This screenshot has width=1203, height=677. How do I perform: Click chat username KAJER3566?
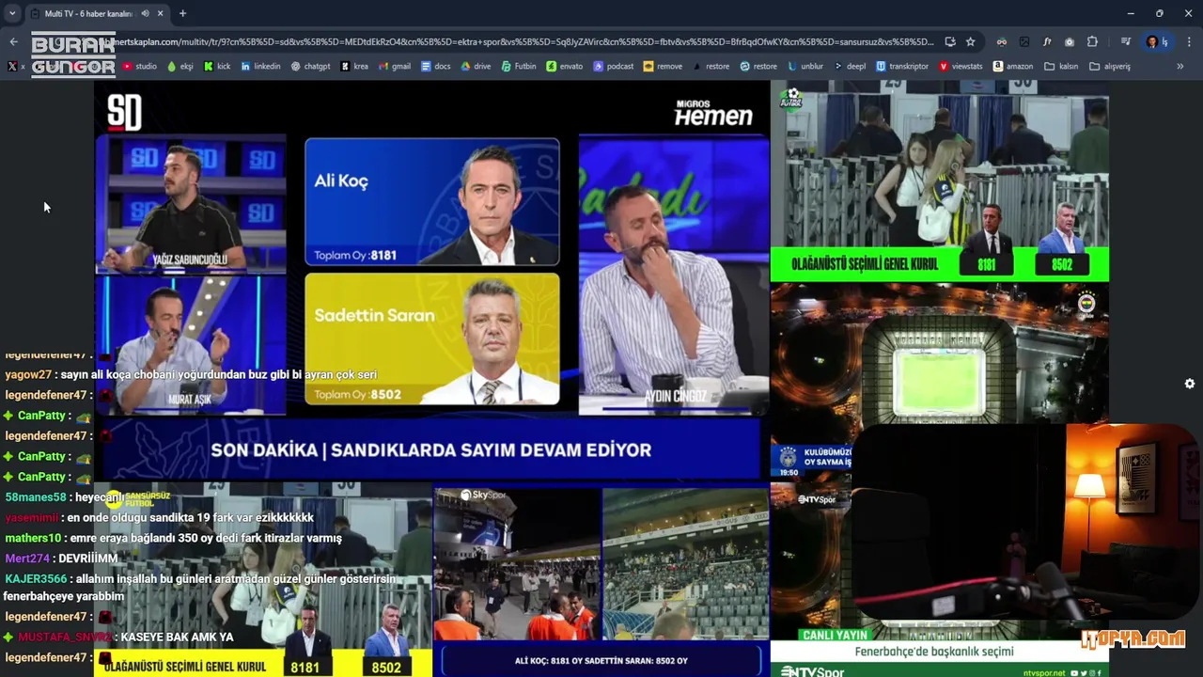(36, 579)
